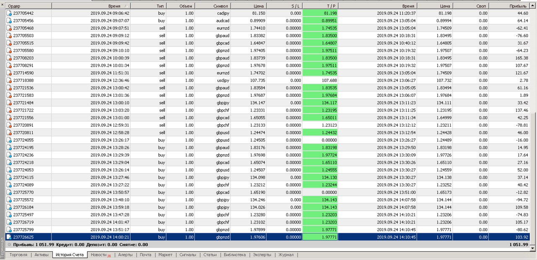Show the Эксперты tab
Viewport: 537px width, 260px height.
pyautogui.click(x=263, y=255)
